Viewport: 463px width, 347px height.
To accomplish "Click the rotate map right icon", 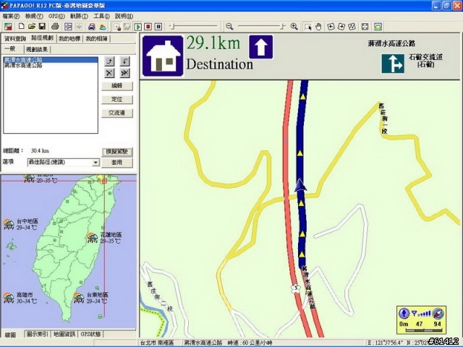I will pyautogui.click(x=341, y=27).
